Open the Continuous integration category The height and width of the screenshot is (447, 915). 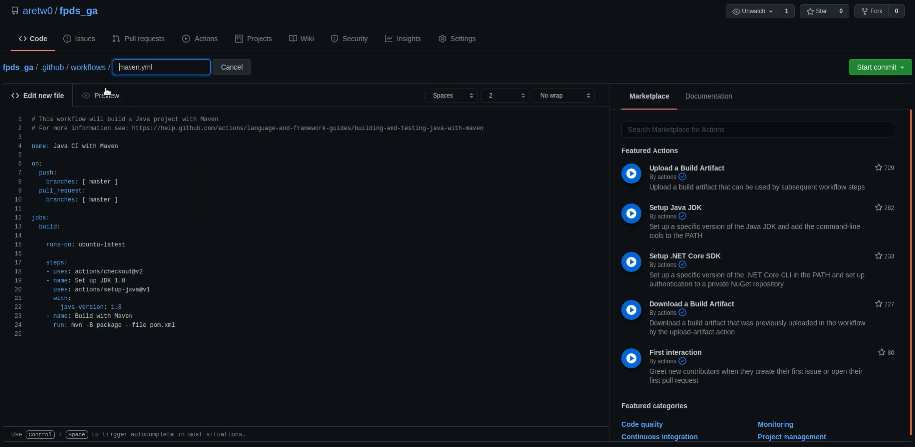[x=659, y=437]
